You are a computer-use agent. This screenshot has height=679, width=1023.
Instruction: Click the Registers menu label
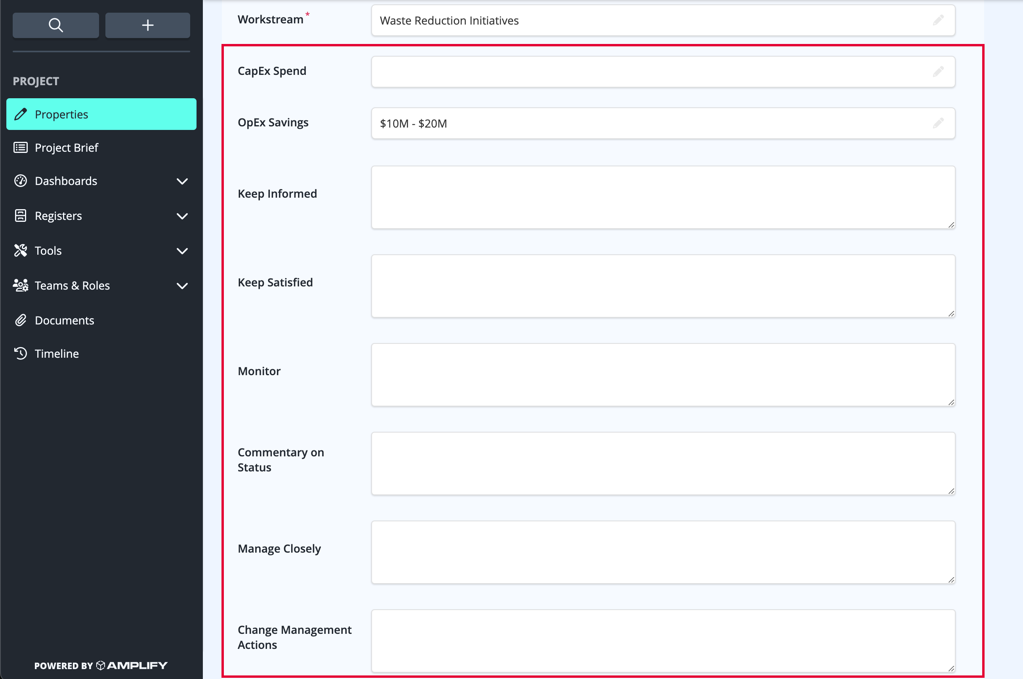[x=58, y=216]
